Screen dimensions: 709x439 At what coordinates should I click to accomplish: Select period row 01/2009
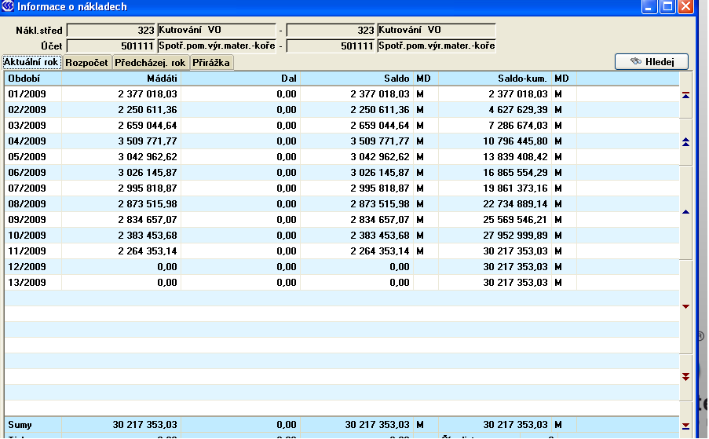pyautogui.click(x=342, y=94)
